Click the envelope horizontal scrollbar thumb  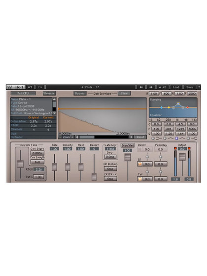tap(87, 137)
